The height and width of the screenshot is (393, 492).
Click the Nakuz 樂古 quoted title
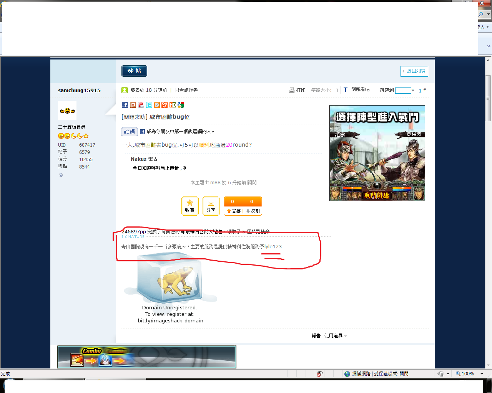144,159
